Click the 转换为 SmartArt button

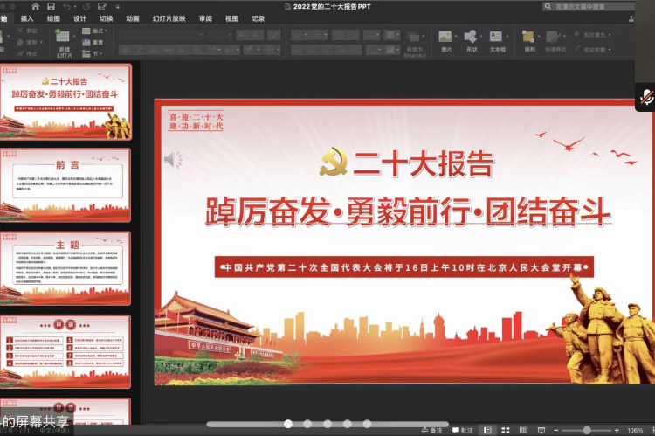tap(415, 44)
